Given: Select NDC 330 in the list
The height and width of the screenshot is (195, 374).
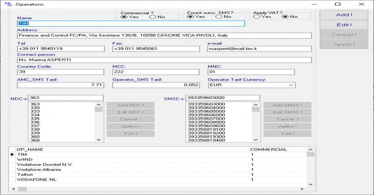Looking at the screenshot, I should pyautogui.click(x=35, y=108).
